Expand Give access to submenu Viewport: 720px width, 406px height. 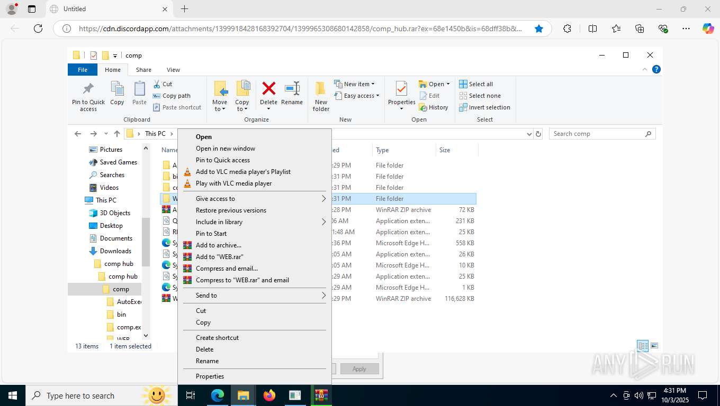click(255, 199)
